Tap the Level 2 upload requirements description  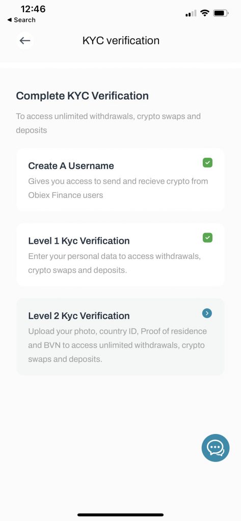[x=118, y=345]
